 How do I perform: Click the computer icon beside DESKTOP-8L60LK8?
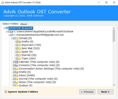pos(7,28)
